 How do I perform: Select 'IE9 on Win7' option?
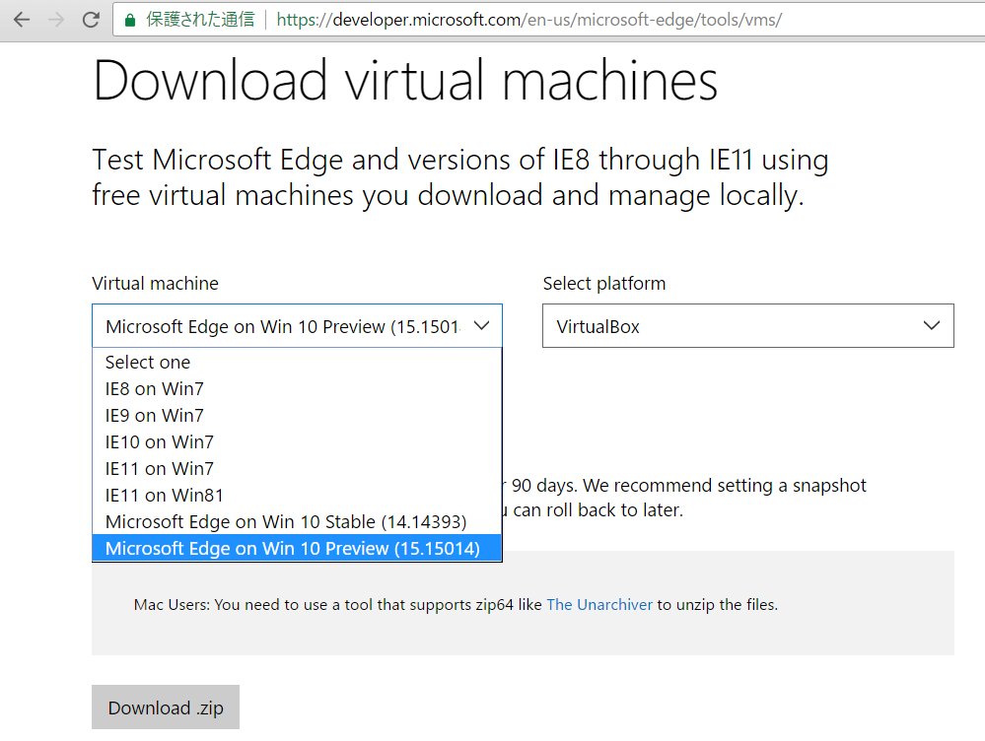click(x=297, y=415)
